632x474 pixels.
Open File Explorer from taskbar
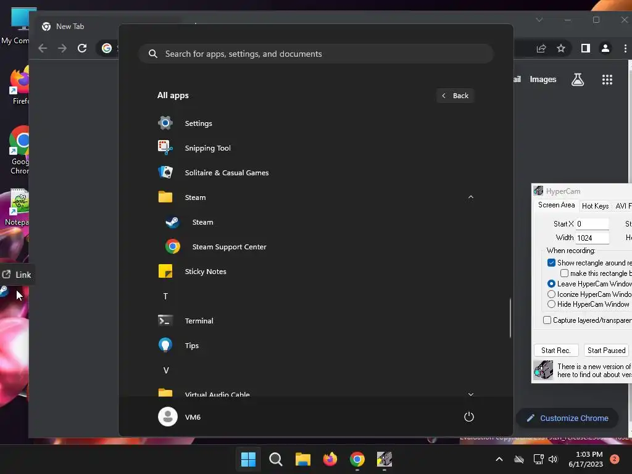point(302,459)
